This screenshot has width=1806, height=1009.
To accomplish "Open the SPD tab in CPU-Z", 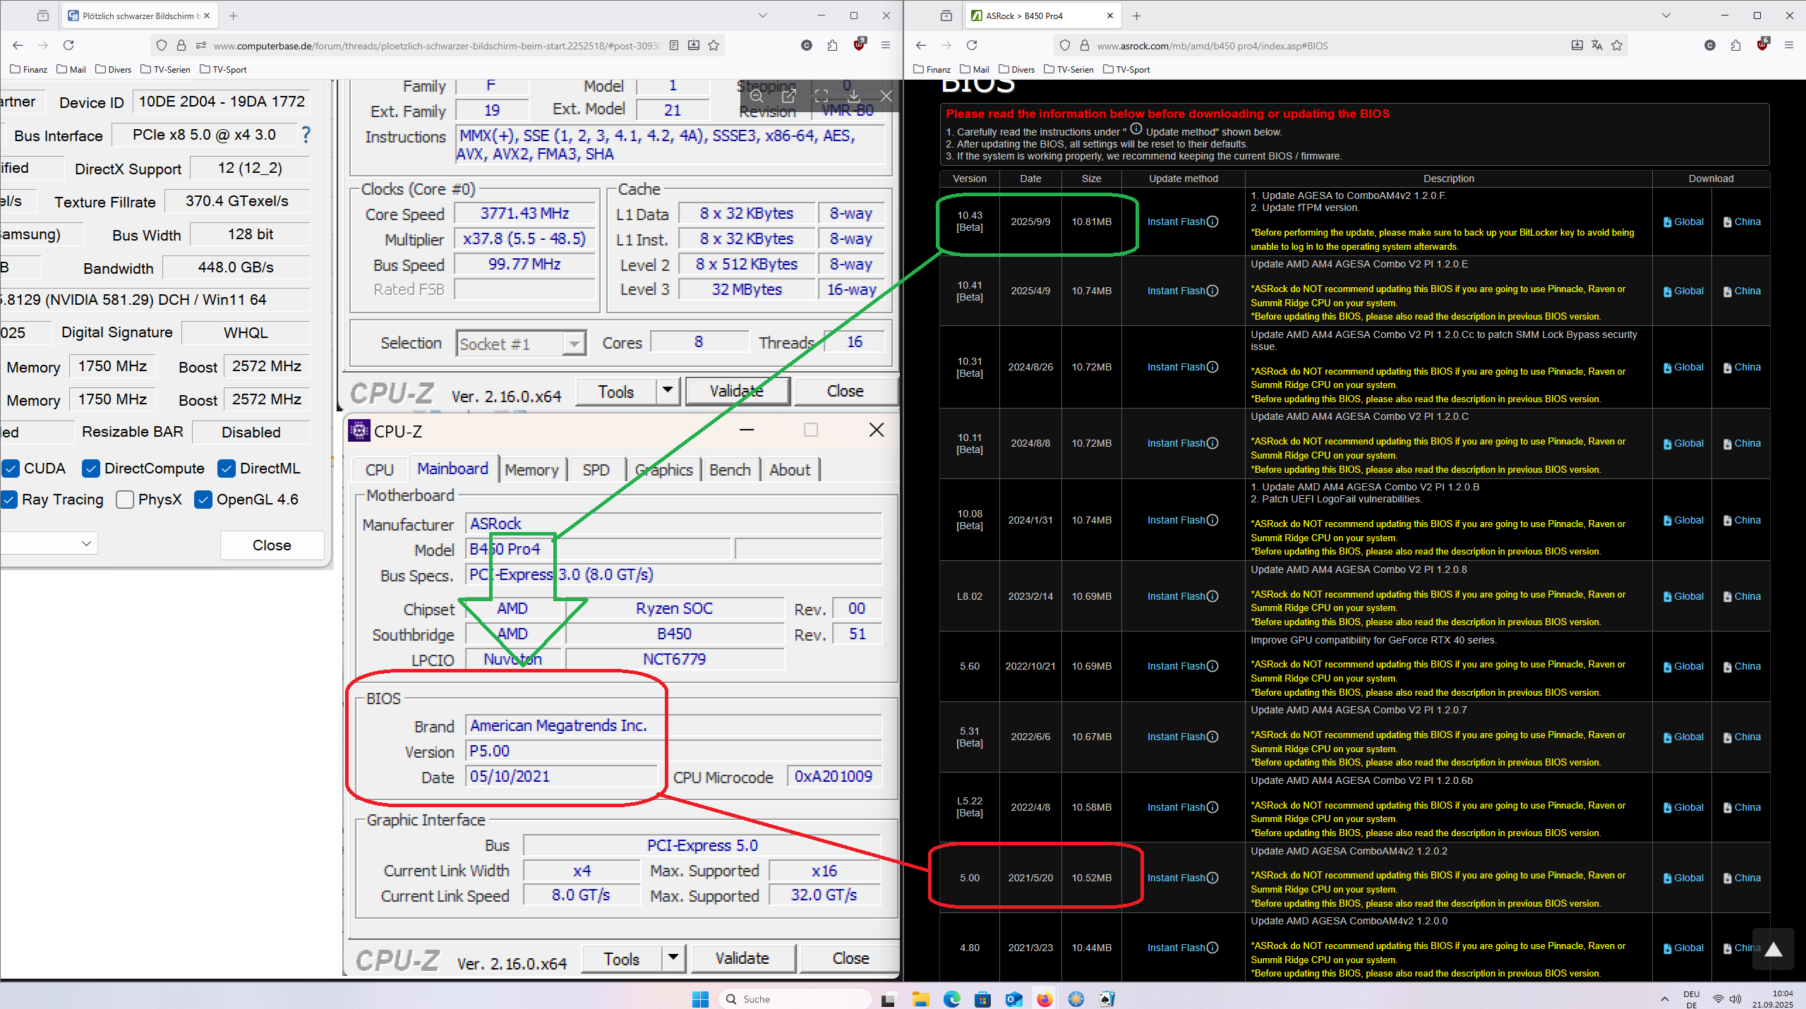I will (596, 470).
